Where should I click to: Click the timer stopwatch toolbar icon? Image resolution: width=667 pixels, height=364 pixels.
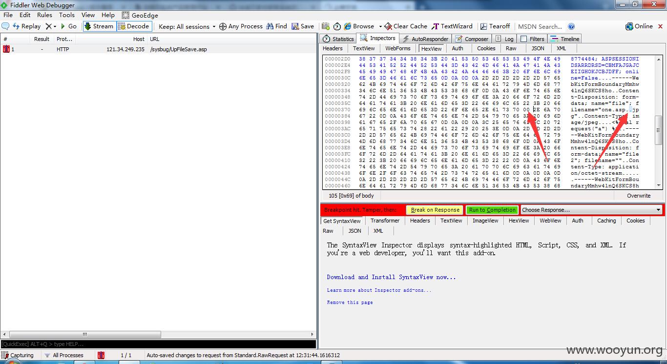tap(338, 26)
